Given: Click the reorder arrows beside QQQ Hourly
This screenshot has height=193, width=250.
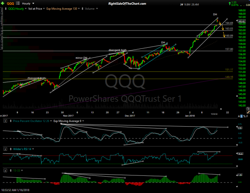Looking at the screenshot, I should [6, 9].
